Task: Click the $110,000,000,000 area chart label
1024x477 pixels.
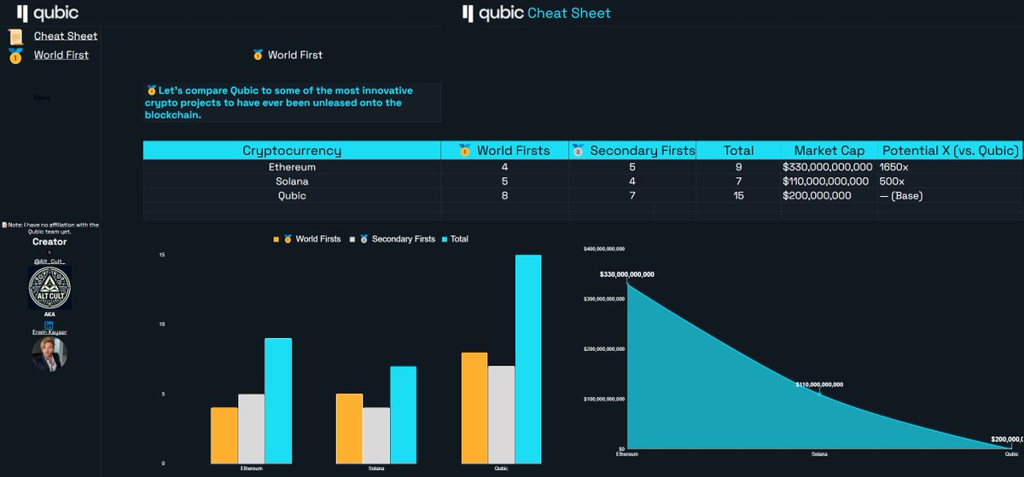Action: coord(820,384)
